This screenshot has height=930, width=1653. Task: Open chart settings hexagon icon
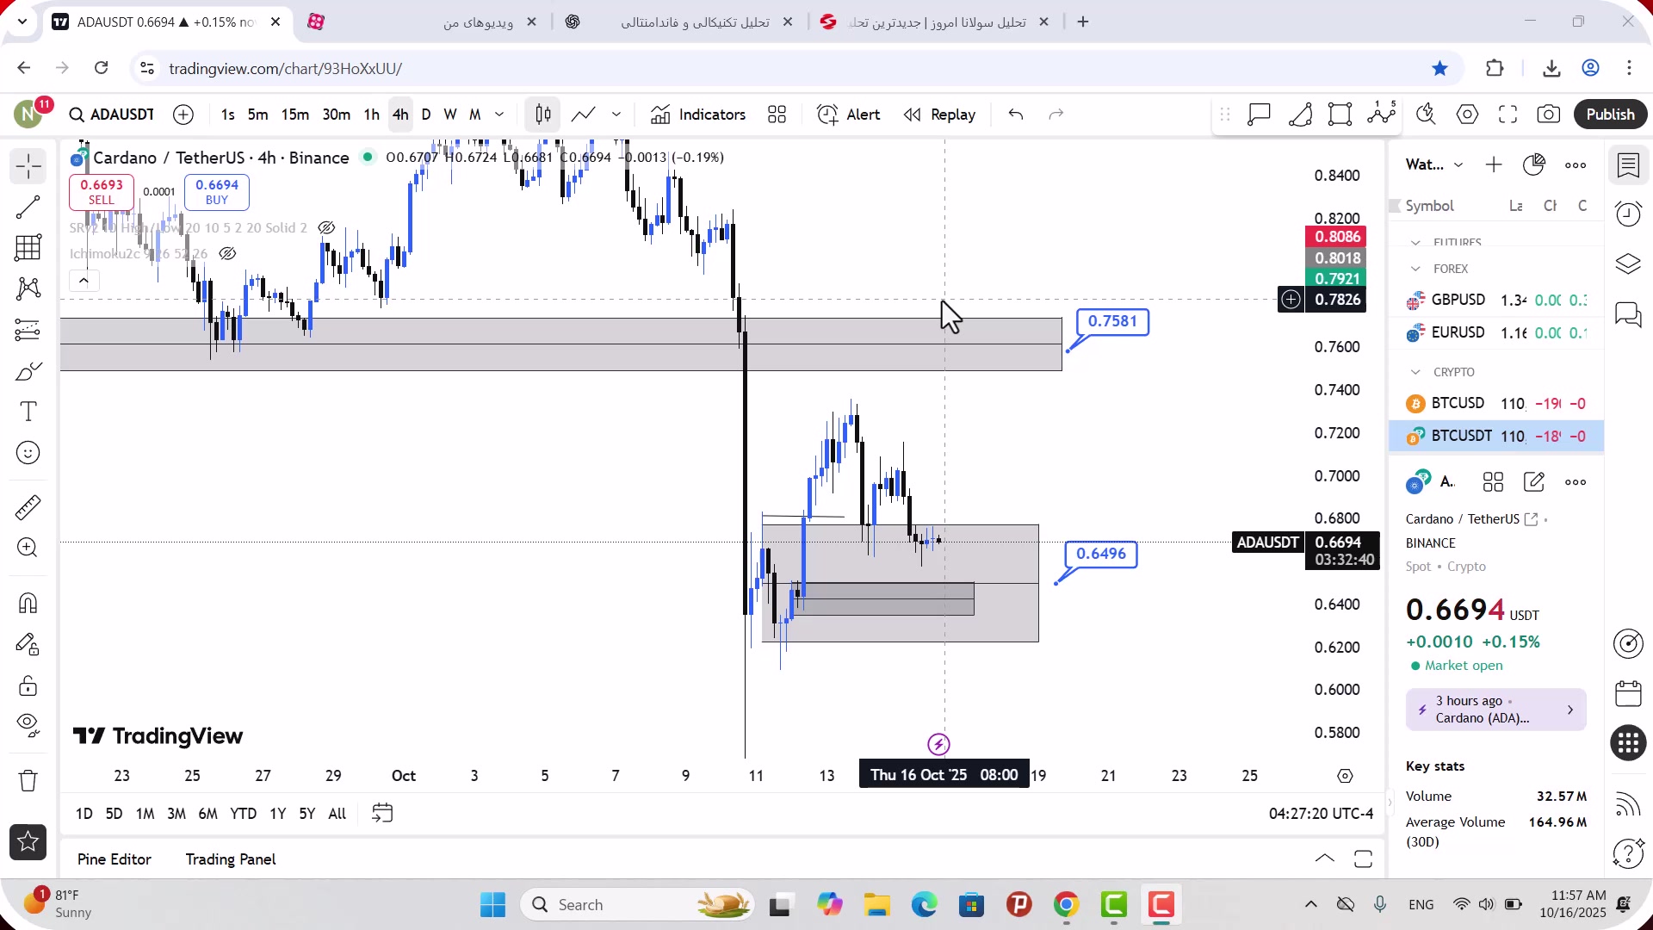1468,115
